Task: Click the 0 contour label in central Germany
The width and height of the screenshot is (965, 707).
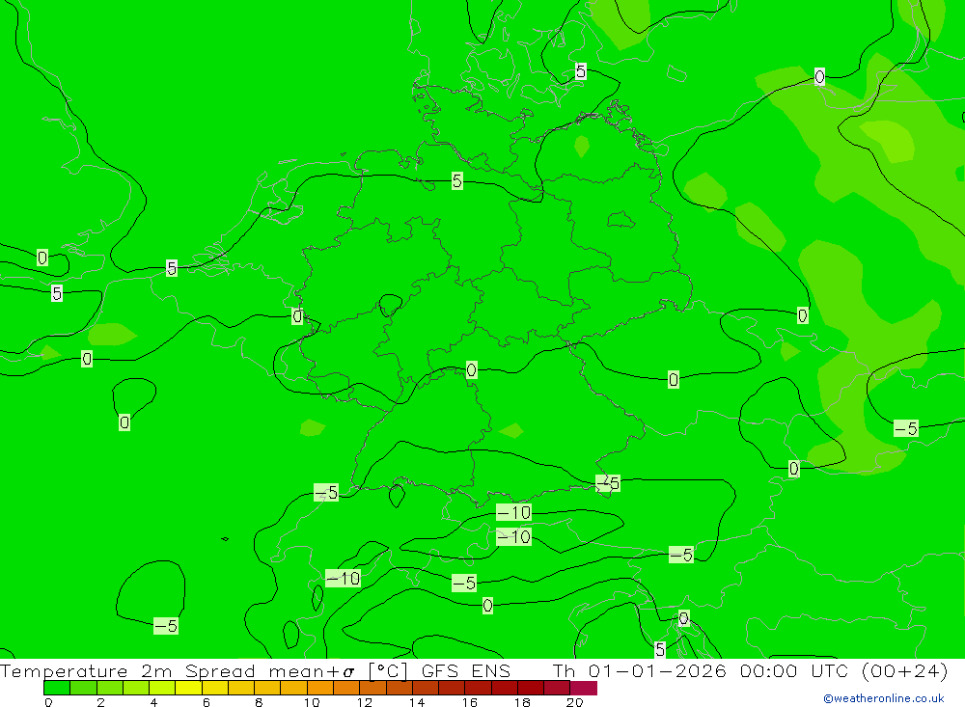Action: coord(472,369)
